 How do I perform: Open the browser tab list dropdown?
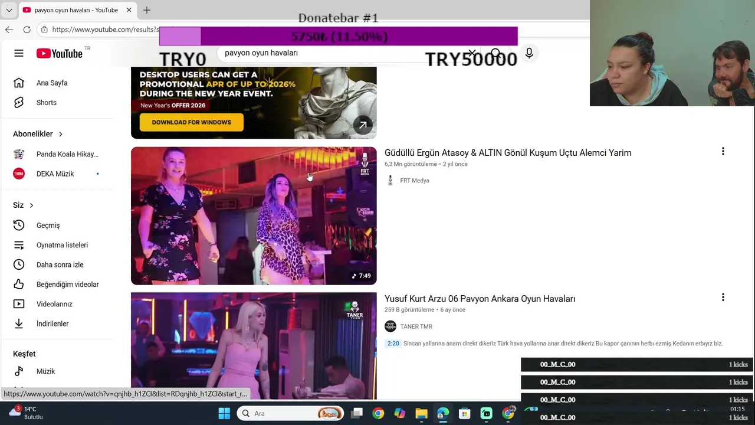click(9, 10)
